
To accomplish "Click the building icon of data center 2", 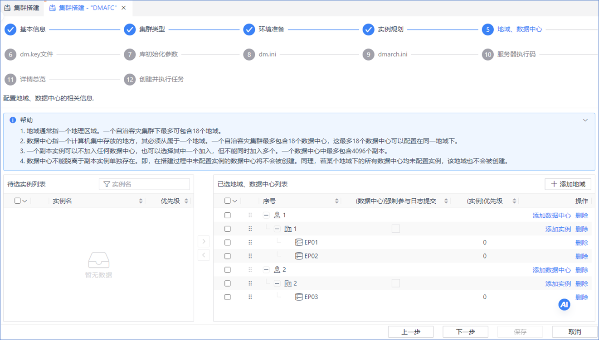I will tap(288, 283).
